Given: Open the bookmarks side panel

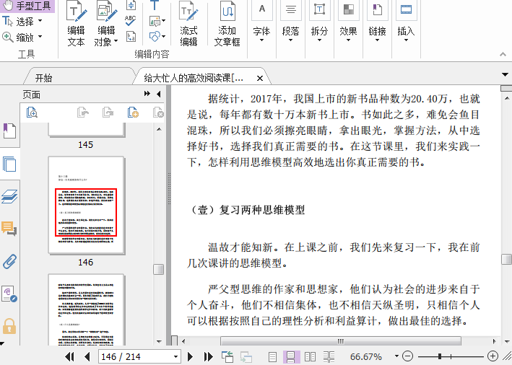Looking at the screenshot, I should point(9,131).
